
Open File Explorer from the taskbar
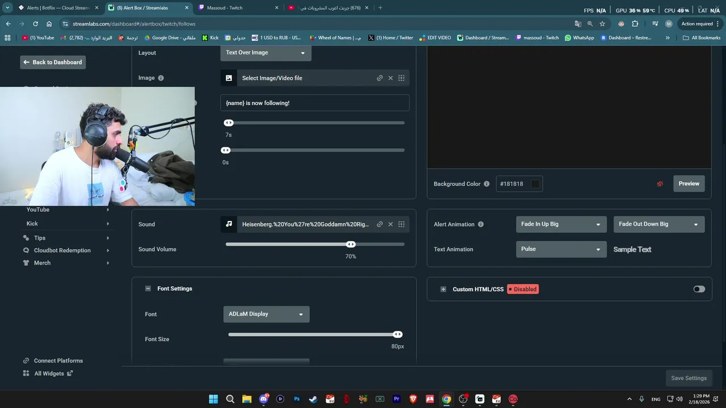(247, 399)
